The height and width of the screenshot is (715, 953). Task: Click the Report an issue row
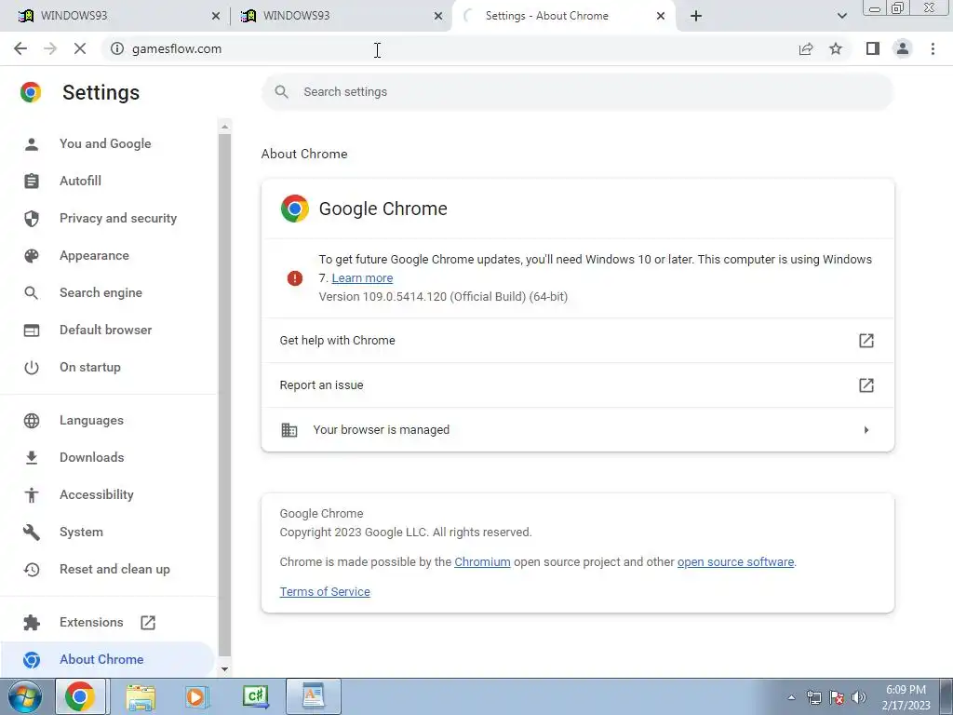pos(577,384)
